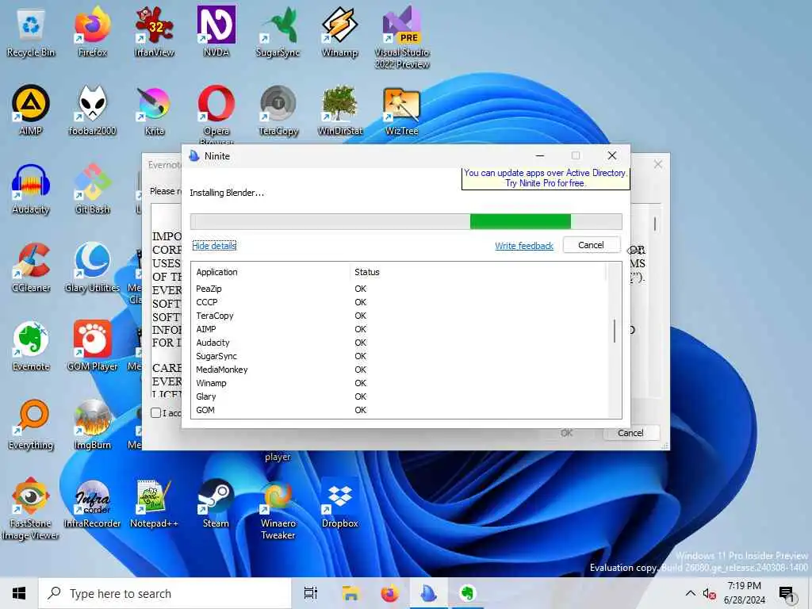Select the Everything search desktop icon
The height and width of the screenshot is (609, 812).
(x=31, y=425)
